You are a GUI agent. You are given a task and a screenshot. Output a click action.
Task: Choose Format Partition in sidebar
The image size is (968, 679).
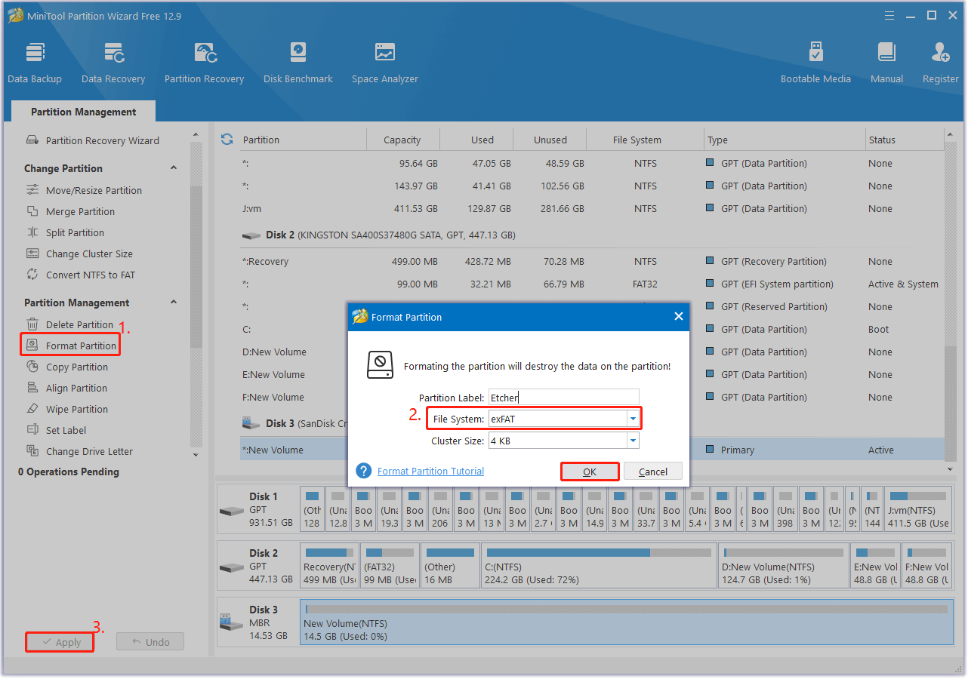click(71, 346)
